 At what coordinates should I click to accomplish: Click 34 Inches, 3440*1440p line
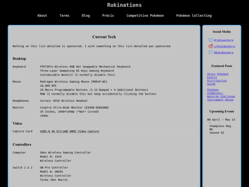(69, 112)
